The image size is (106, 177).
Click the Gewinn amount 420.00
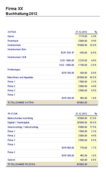83,160
